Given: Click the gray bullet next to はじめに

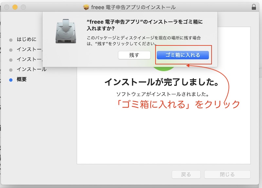Looking at the screenshot, I should [11, 40].
